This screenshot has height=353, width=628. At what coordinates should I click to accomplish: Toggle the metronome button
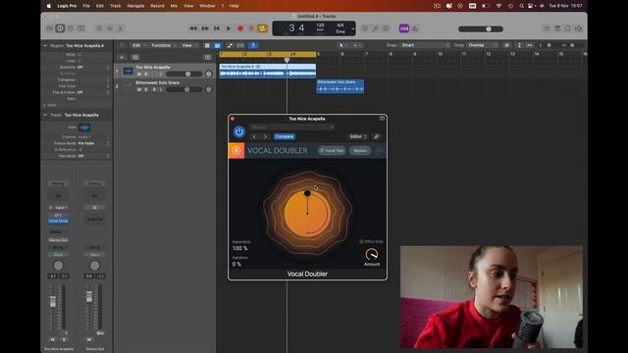tap(415, 28)
